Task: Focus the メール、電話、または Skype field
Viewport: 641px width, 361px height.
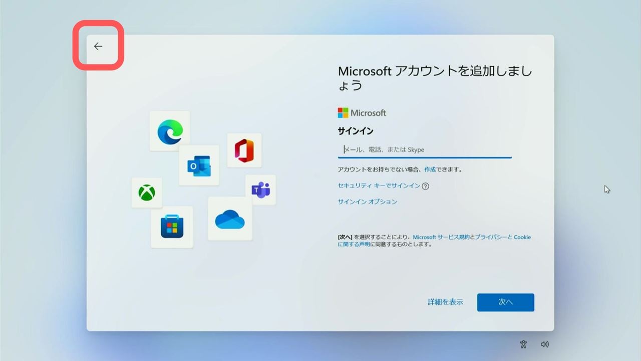Action: pyautogui.click(x=425, y=149)
